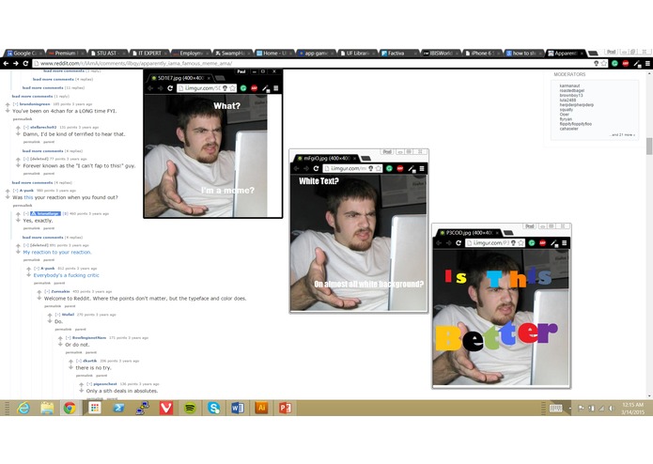The image size is (653, 464).
Task: Reload the mFgiO.jpg image window
Action: click(x=316, y=168)
